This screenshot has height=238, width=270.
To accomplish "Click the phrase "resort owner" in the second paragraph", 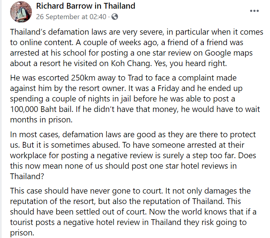I will click(x=101, y=88).
